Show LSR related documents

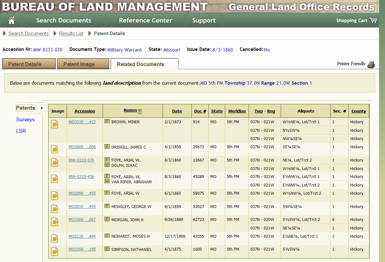click(x=21, y=131)
